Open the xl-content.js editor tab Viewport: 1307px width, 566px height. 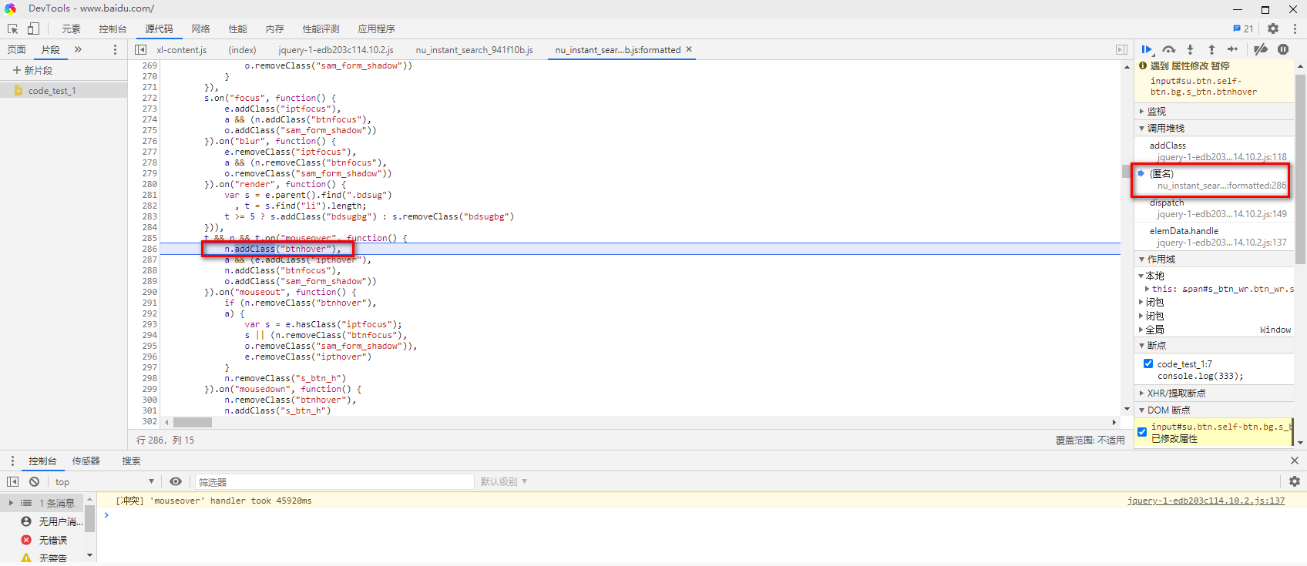coord(182,49)
